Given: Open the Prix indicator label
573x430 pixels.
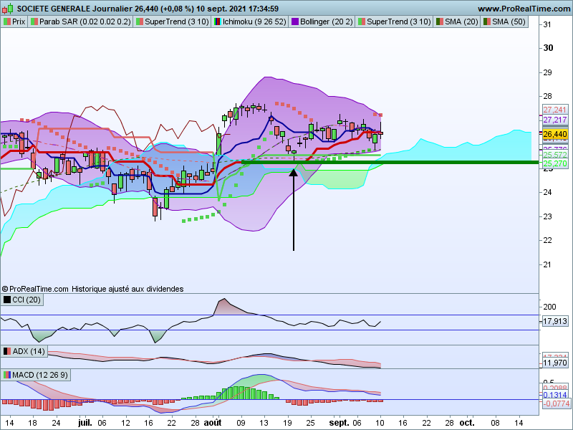Looking at the screenshot, I should point(14,21).
